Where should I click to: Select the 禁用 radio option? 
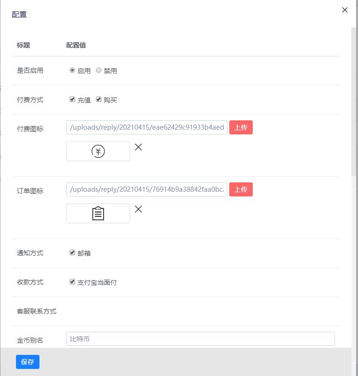tap(99, 70)
